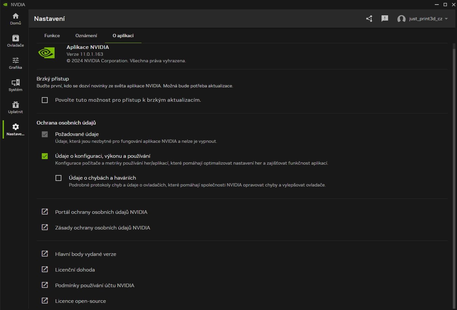Switch to the Oznámení tab
The width and height of the screenshot is (457, 310).
coord(86,36)
